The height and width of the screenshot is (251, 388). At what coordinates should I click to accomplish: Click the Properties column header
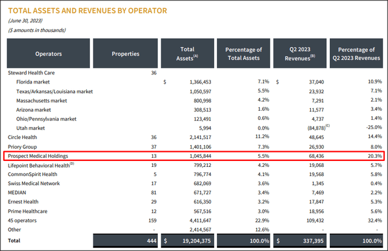(125, 53)
